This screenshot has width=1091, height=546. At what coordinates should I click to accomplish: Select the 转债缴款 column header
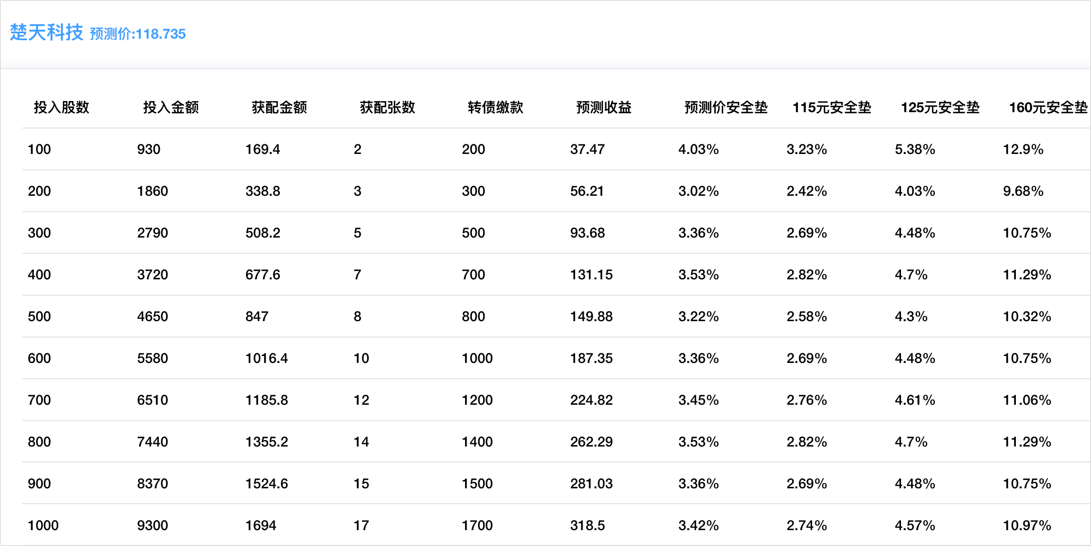[x=495, y=107]
